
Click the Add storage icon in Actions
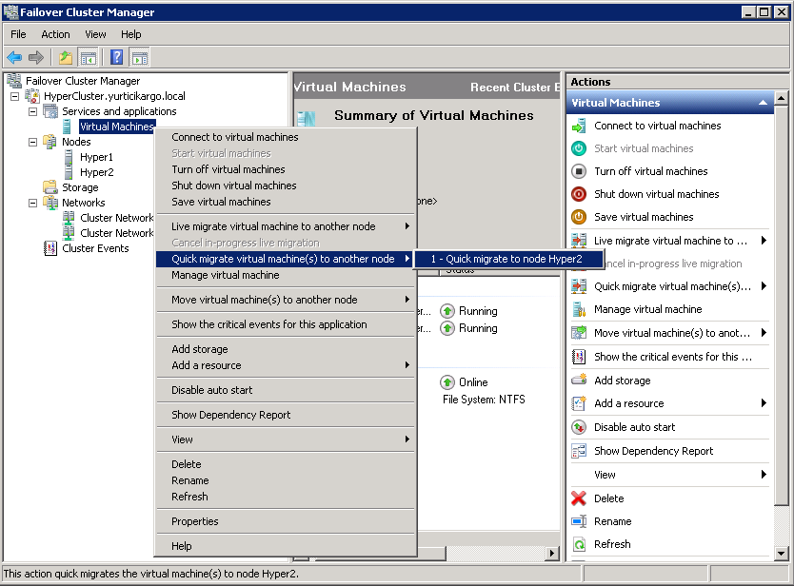coord(579,381)
